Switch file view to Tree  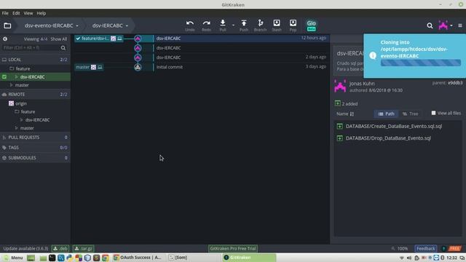[x=410, y=114]
